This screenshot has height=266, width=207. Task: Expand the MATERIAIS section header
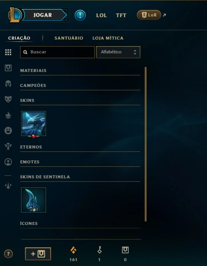[x=80, y=71]
